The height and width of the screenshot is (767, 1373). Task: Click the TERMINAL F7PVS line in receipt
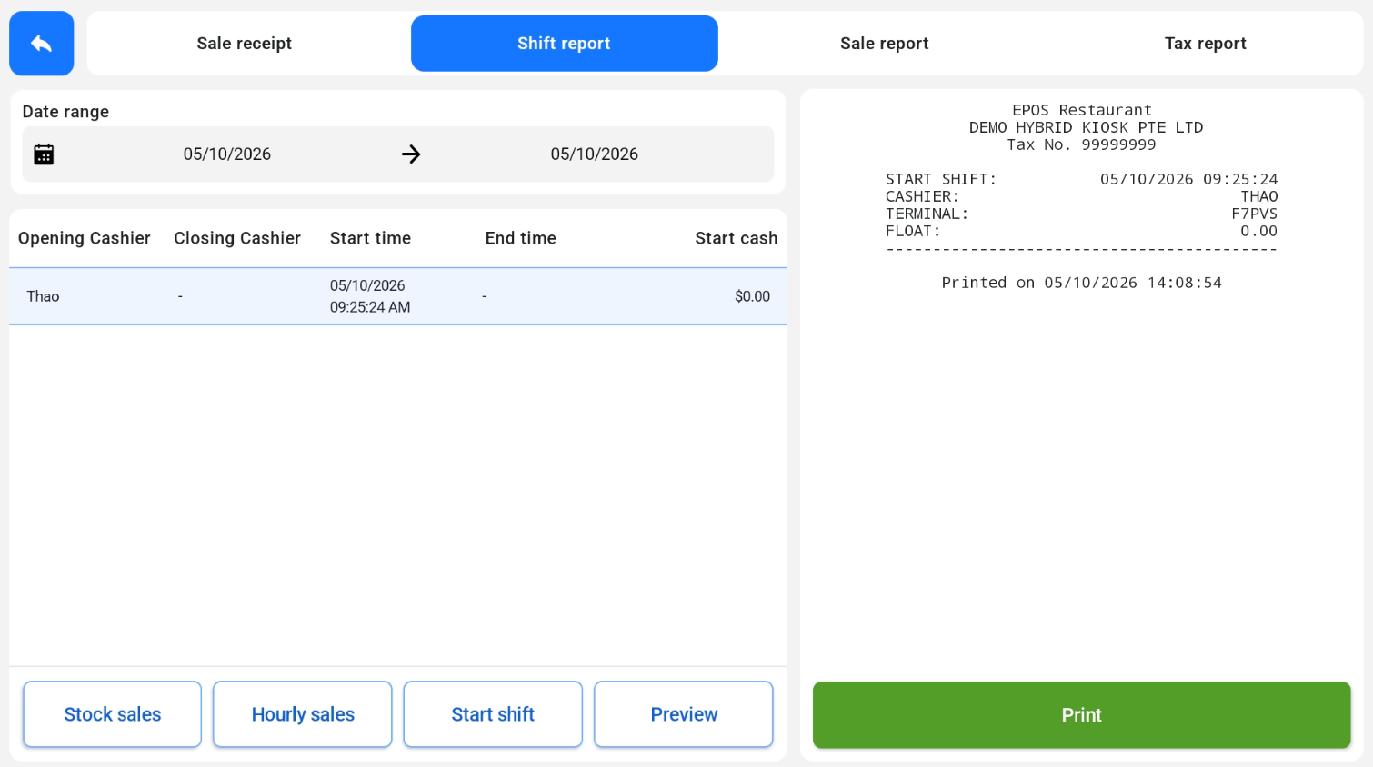coord(1082,214)
